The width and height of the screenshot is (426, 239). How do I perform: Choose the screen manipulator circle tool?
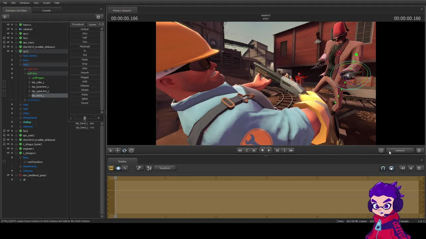[x=131, y=150]
